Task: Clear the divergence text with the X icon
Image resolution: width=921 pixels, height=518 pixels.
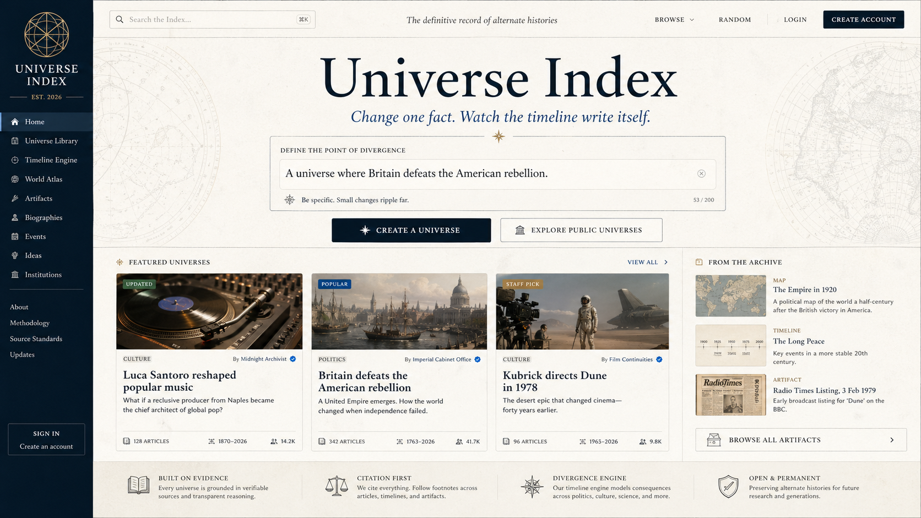Action: 701,174
